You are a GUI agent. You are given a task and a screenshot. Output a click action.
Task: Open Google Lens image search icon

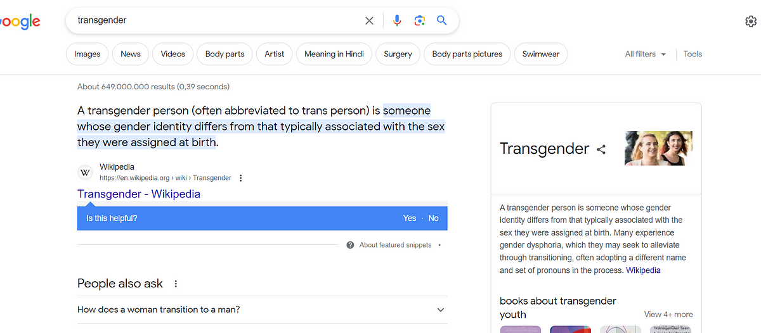tap(419, 21)
